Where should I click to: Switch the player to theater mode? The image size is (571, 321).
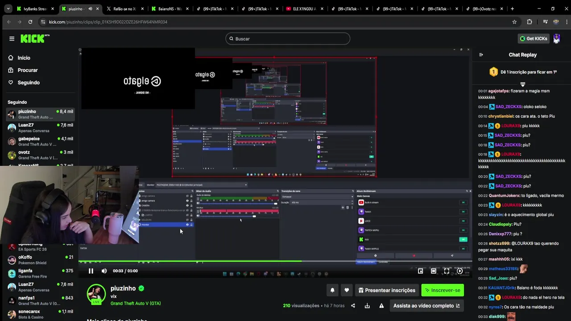coord(433,271)
